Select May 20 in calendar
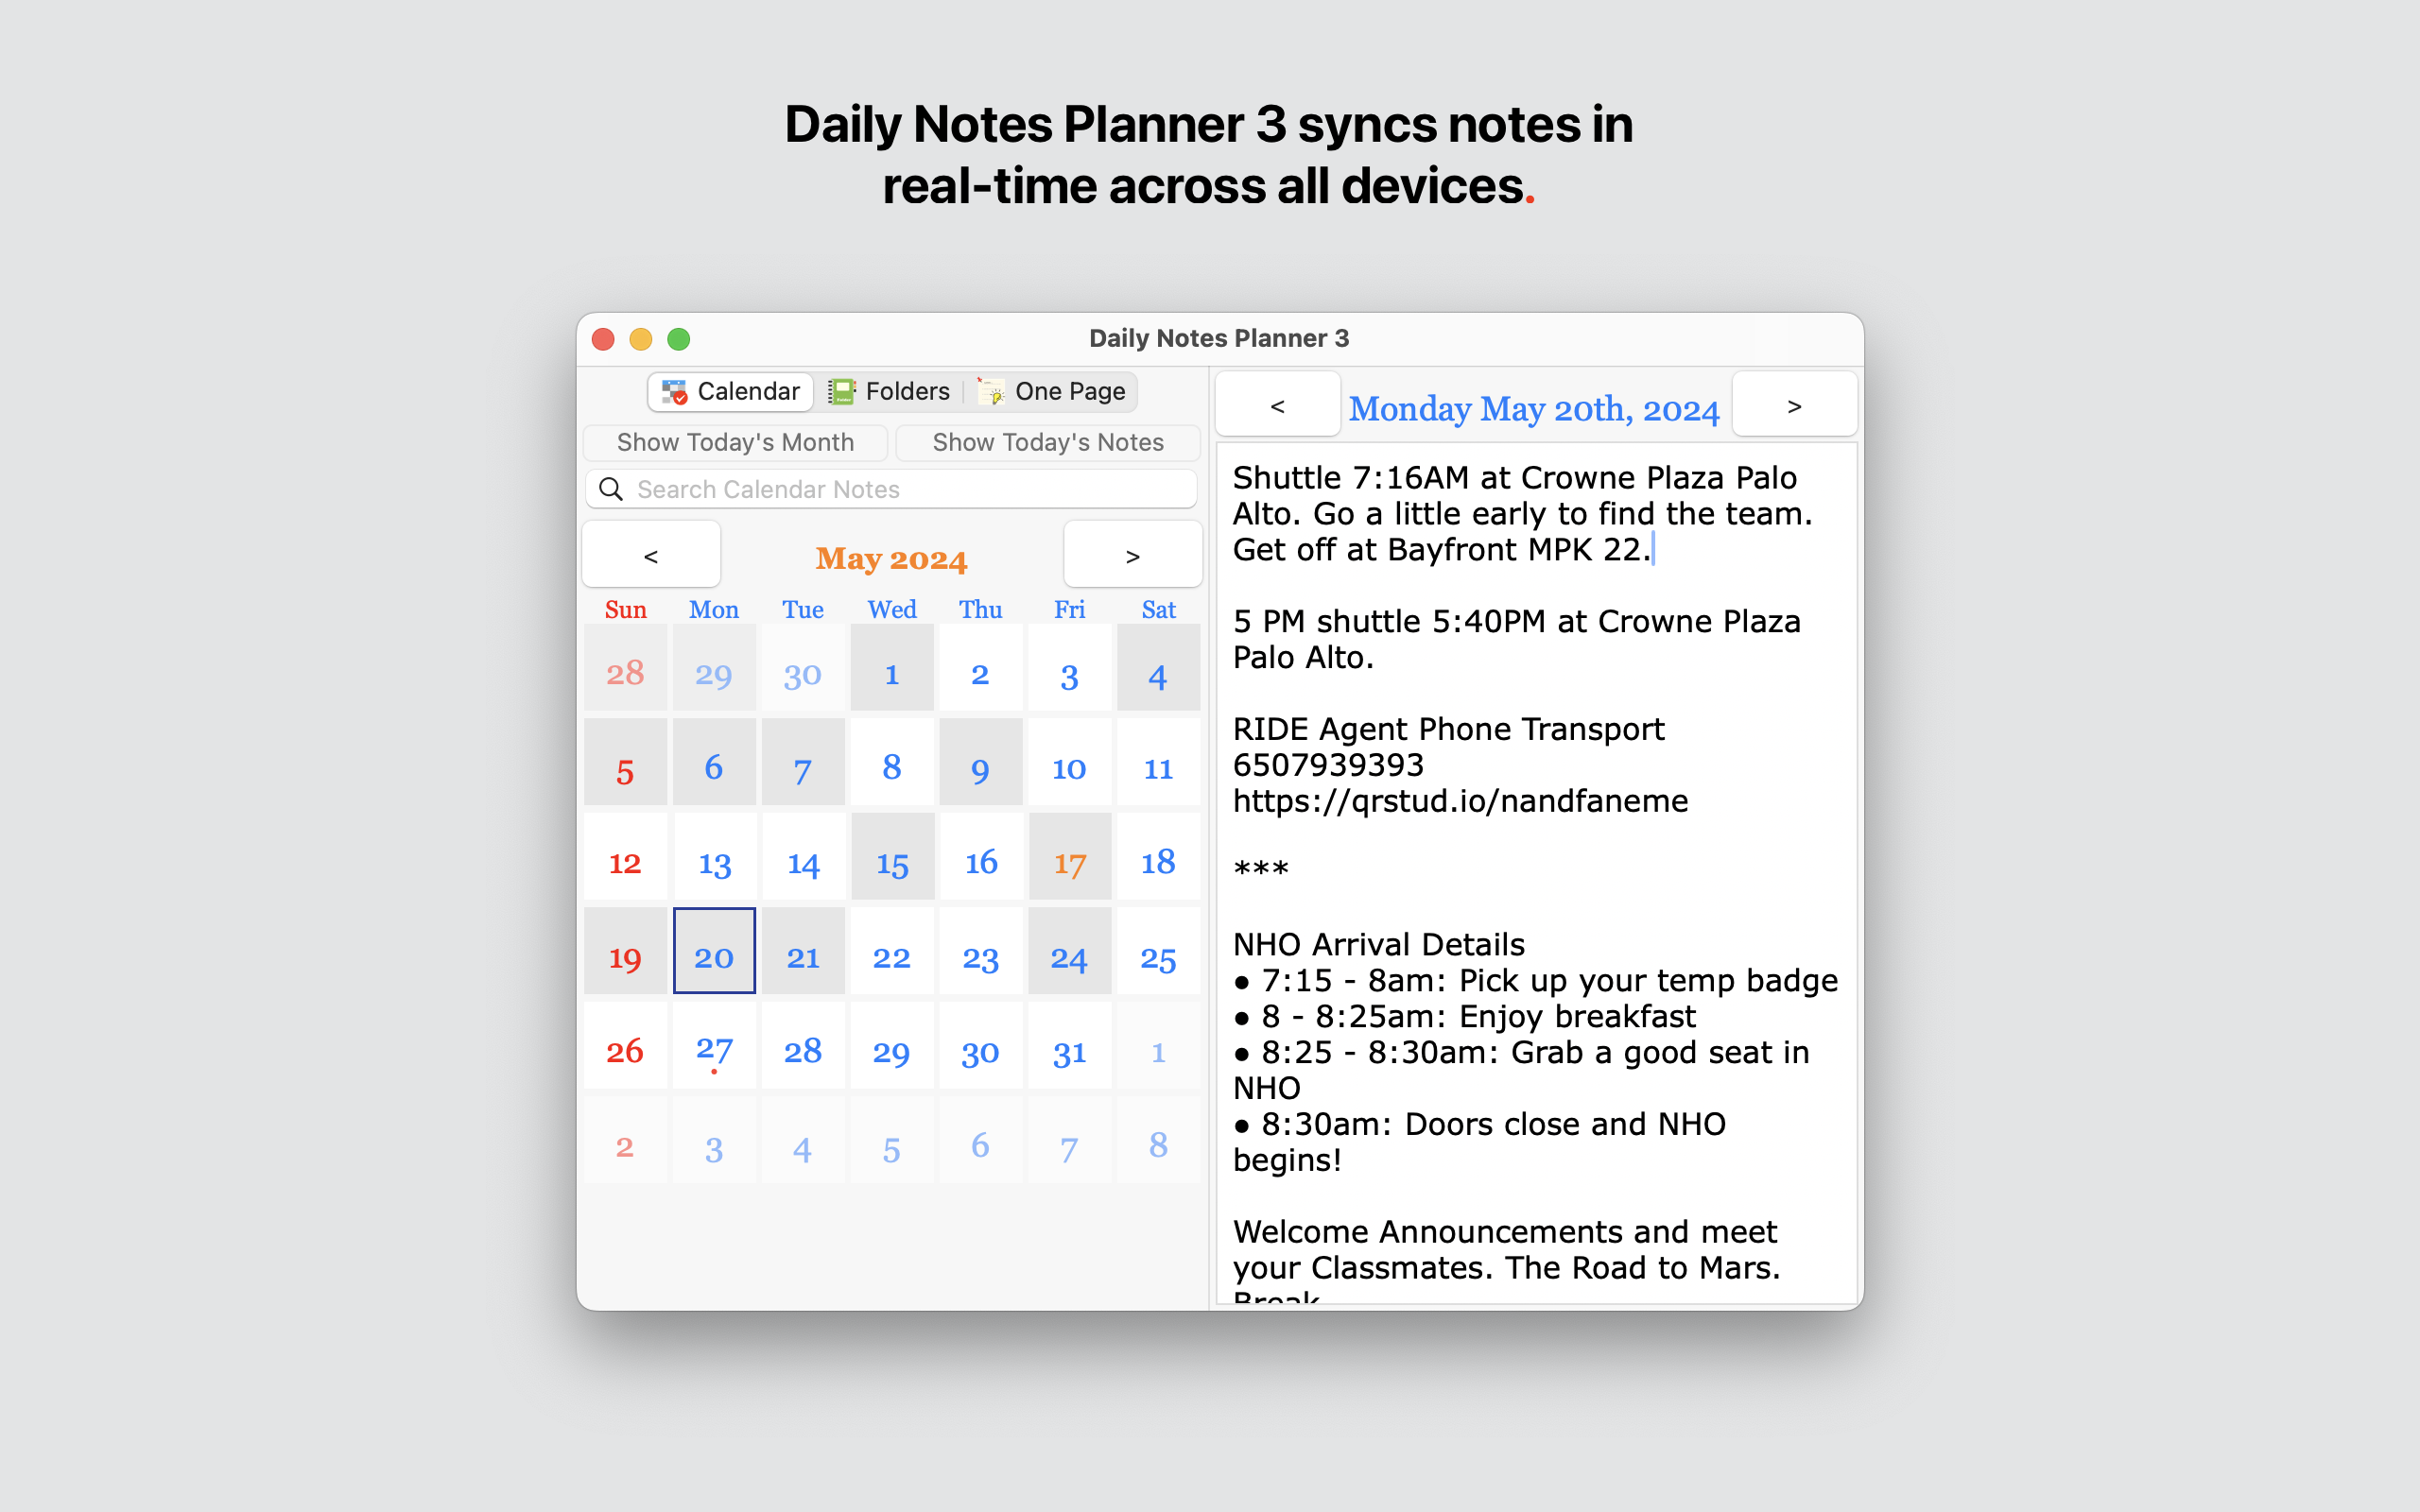Image resolution: width=2420 pixels, height=1512 pixels. [x=714, y=951]
